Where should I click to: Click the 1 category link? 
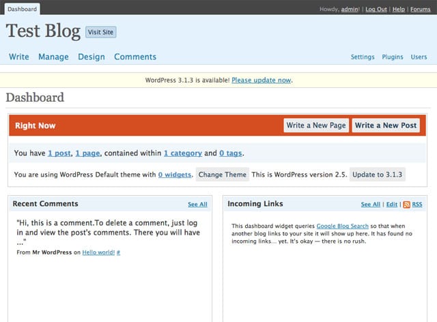[182, 153]
